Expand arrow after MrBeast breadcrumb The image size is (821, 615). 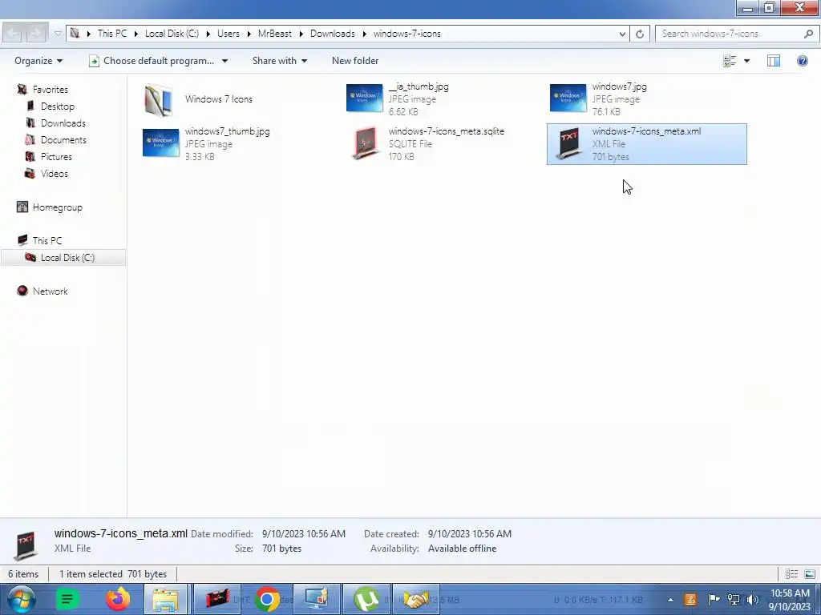[301, 34]
